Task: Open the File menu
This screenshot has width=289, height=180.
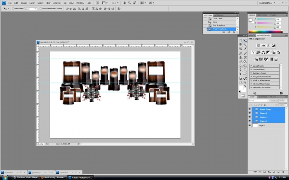Action: click(x=10, y=3)
